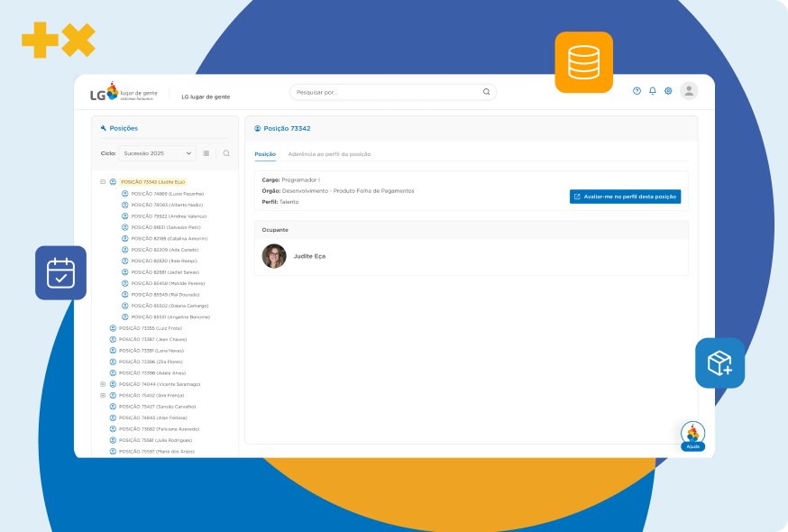Open the Ciclo dropdown showing Sucessão 2025
Screen dimensions: 788x532
pos(158,153)
